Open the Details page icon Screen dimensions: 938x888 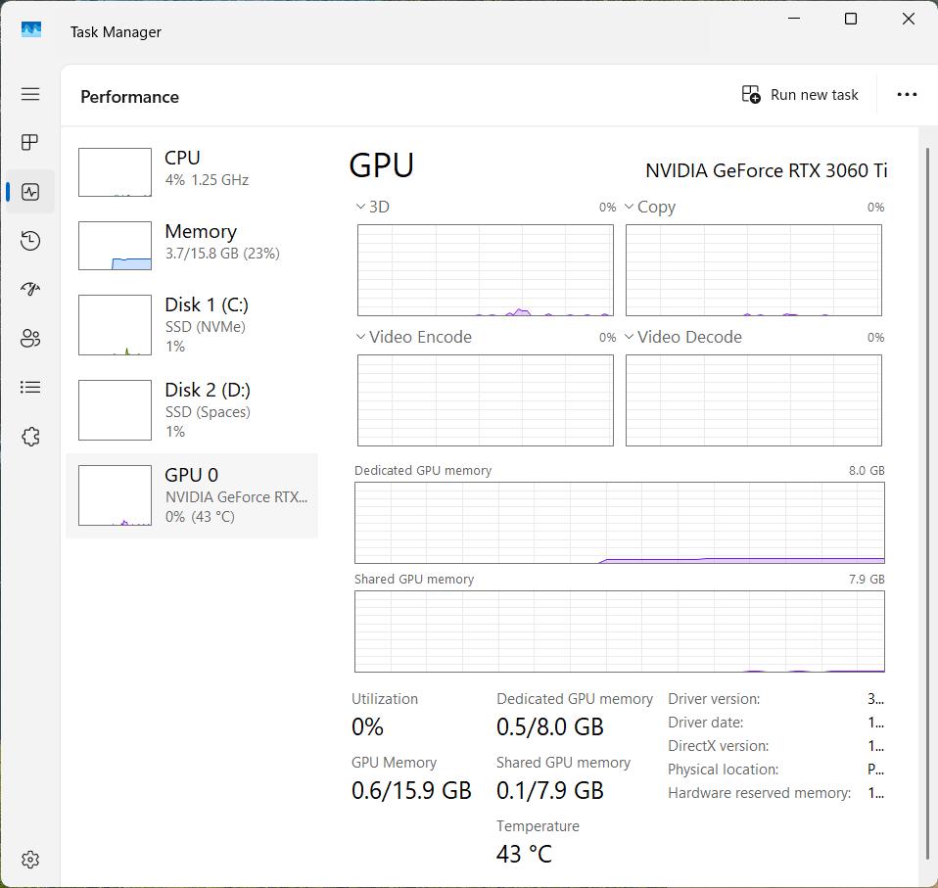tap(30, 388)
